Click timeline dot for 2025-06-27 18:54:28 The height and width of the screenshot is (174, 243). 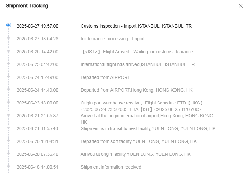click(x=9, y=38)
